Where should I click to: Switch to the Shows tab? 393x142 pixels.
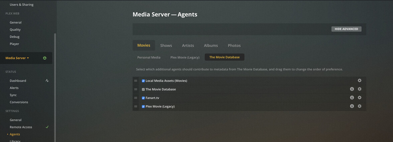pos(166,45)
